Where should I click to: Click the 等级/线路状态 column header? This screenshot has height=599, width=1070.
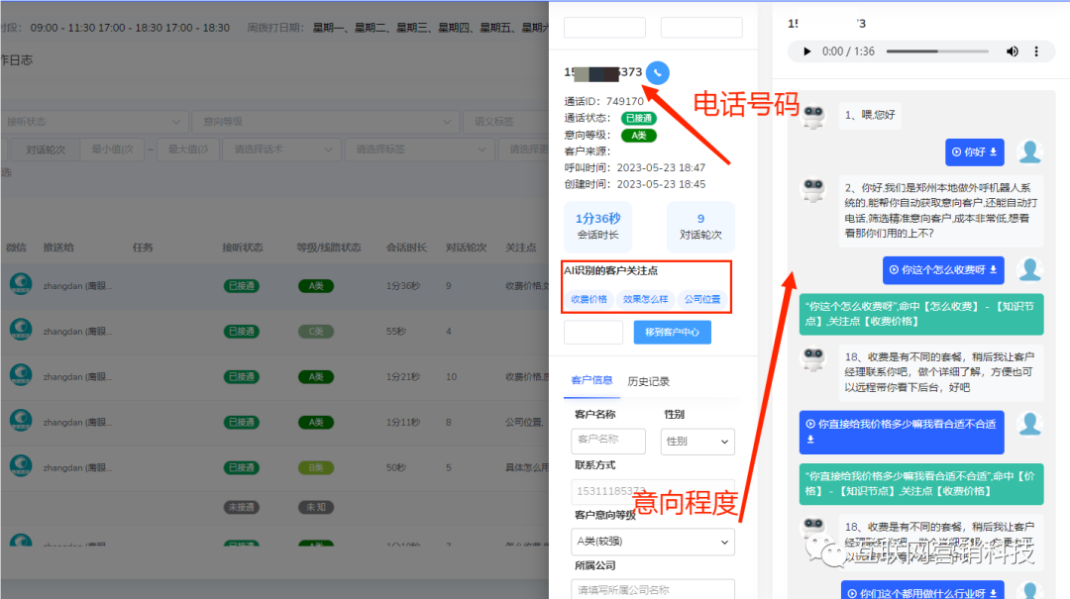tap(328, 247)
